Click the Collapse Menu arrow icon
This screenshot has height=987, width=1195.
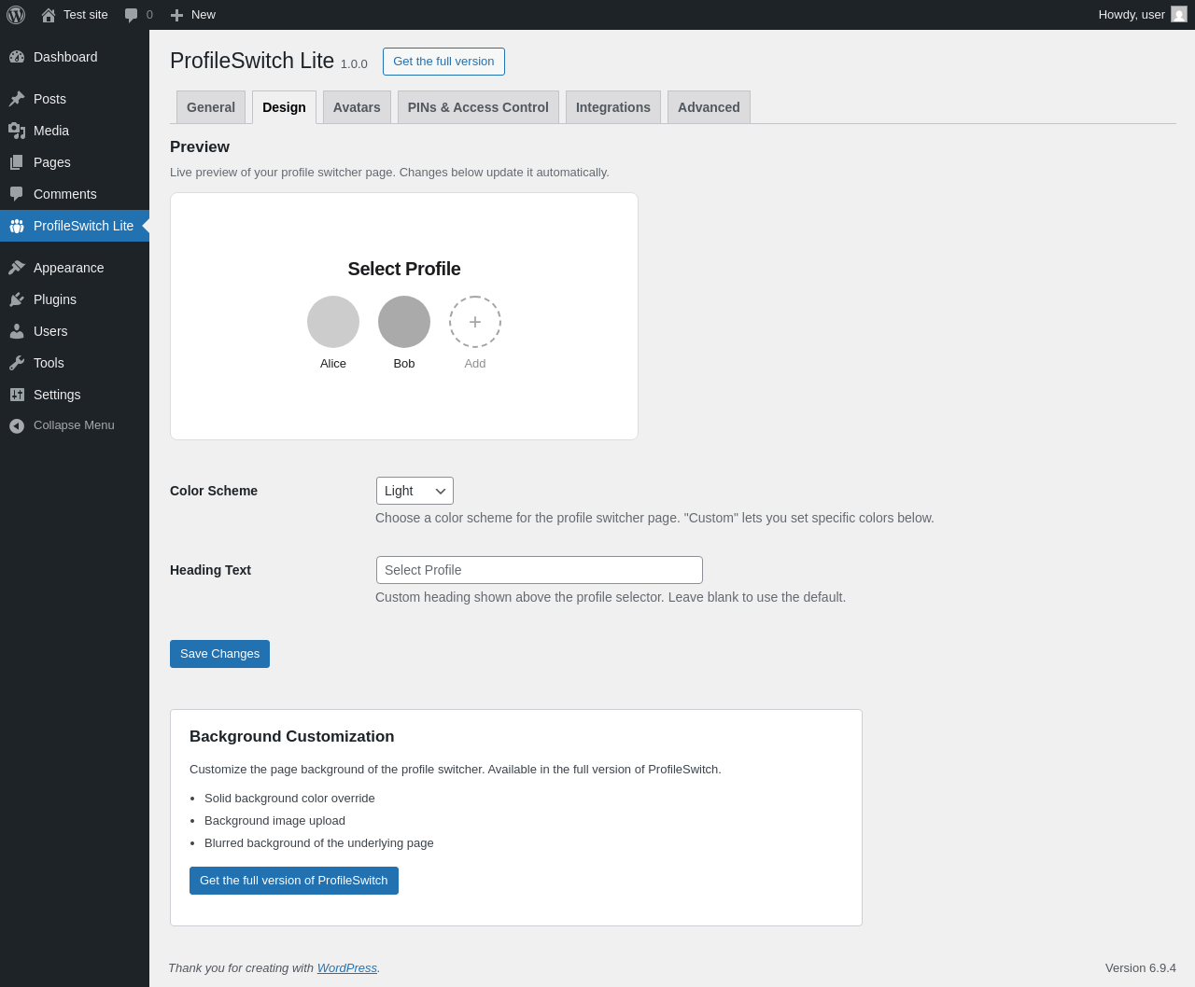[x=17, y=425]
